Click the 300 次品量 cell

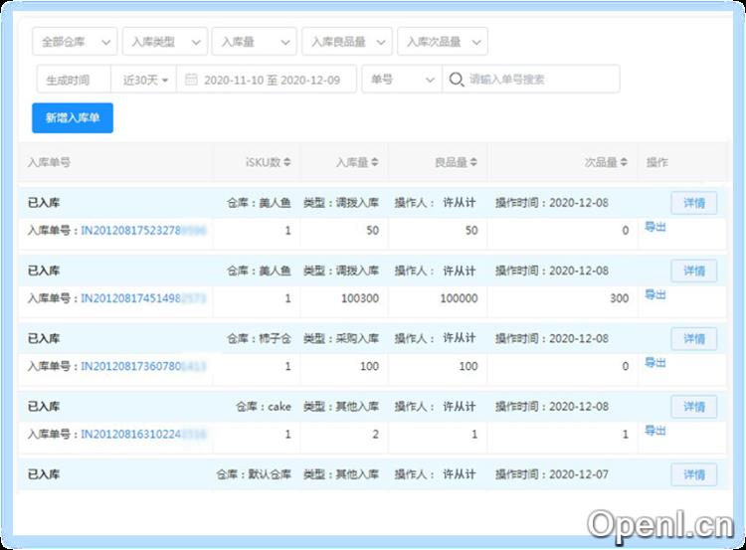[x=620, y=298]
